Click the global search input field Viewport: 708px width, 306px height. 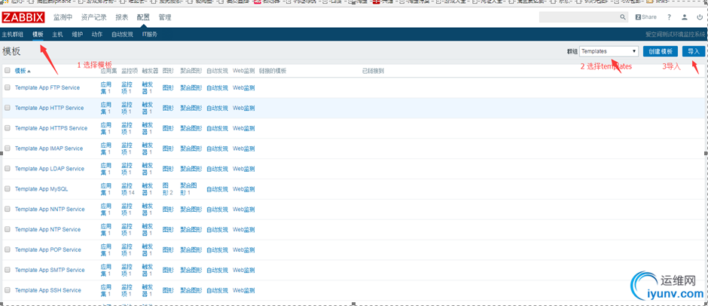pyautogui.click(x=579, y=17)
